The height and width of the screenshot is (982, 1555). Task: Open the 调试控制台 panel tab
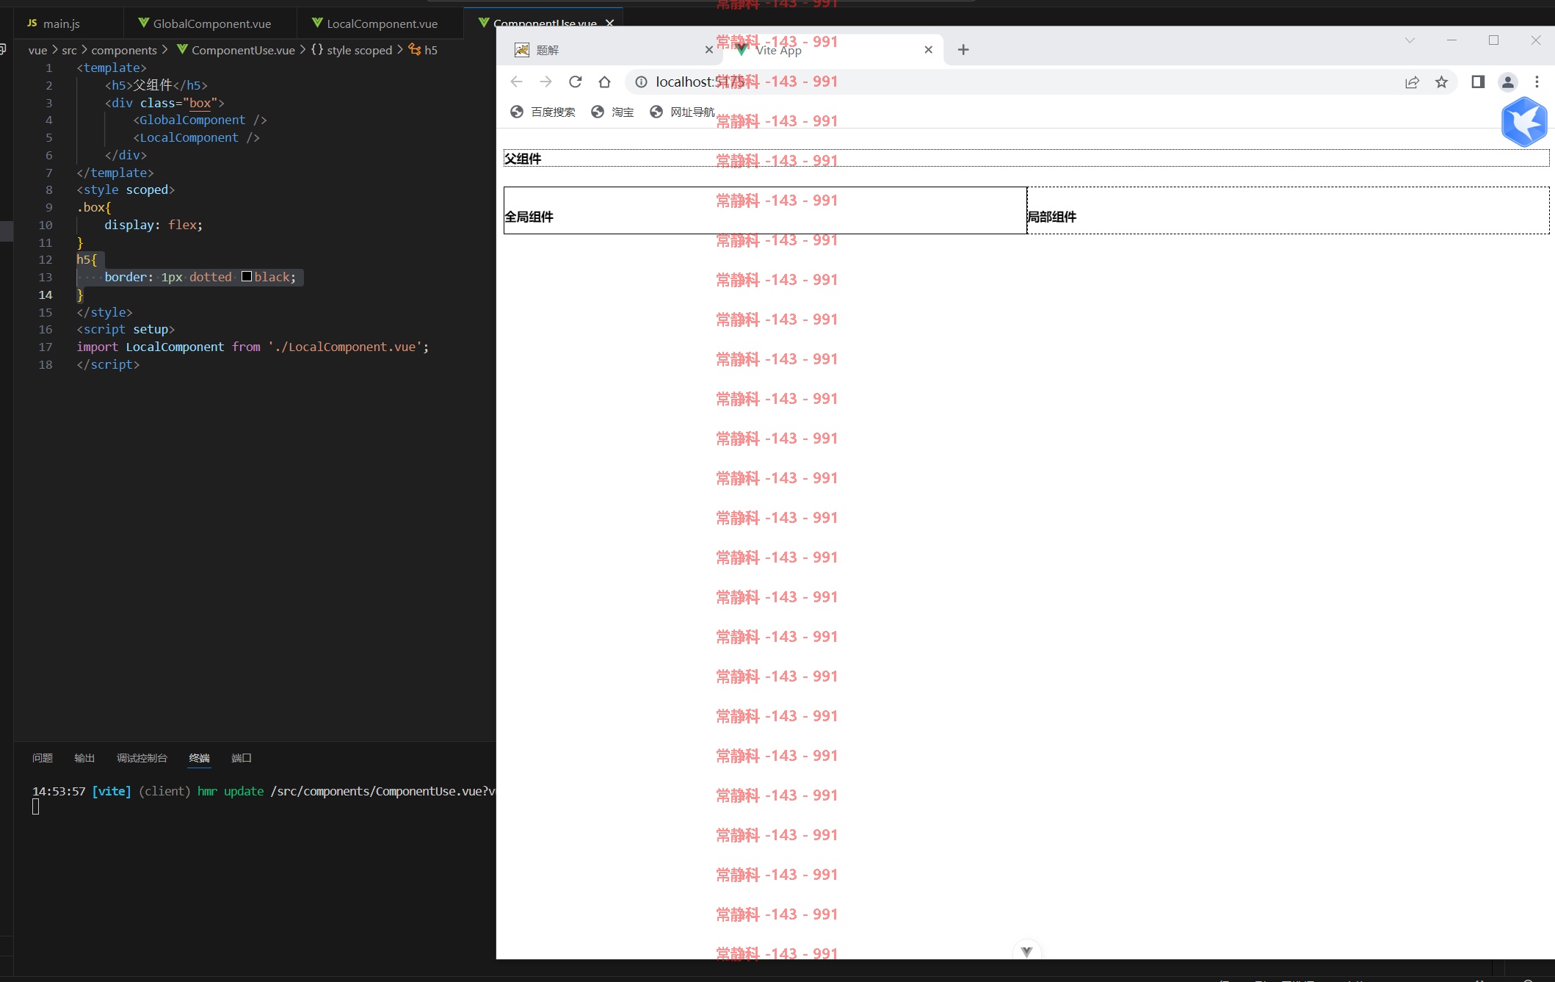(142, 758)
